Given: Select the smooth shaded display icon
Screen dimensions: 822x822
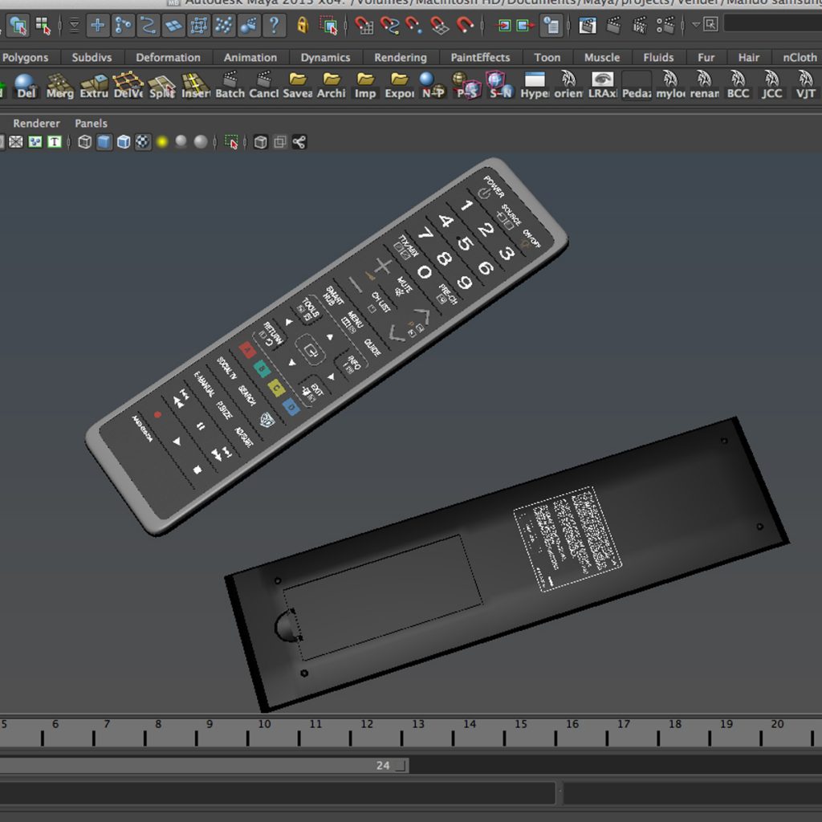Looking at the screenshot, I should click(x=104, y=142).
